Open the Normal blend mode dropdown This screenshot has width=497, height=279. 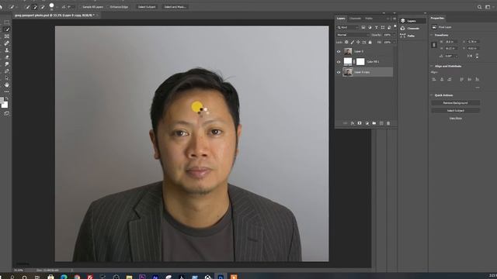(353, 35)
